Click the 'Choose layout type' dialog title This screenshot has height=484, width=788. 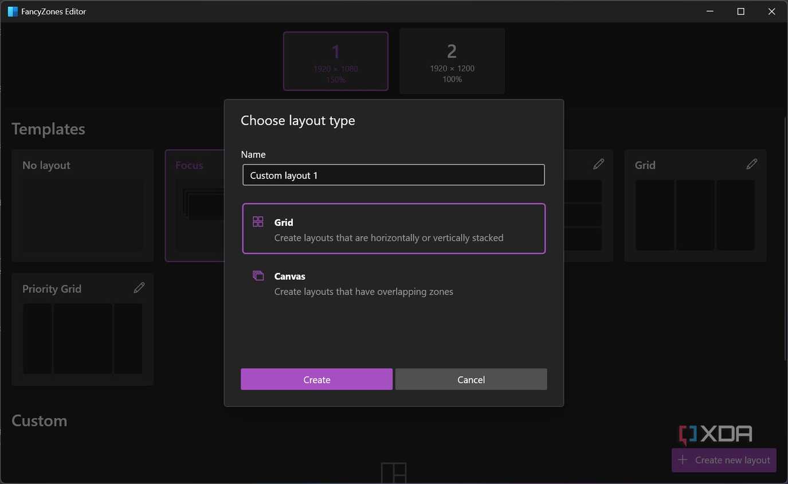(298, 120)
